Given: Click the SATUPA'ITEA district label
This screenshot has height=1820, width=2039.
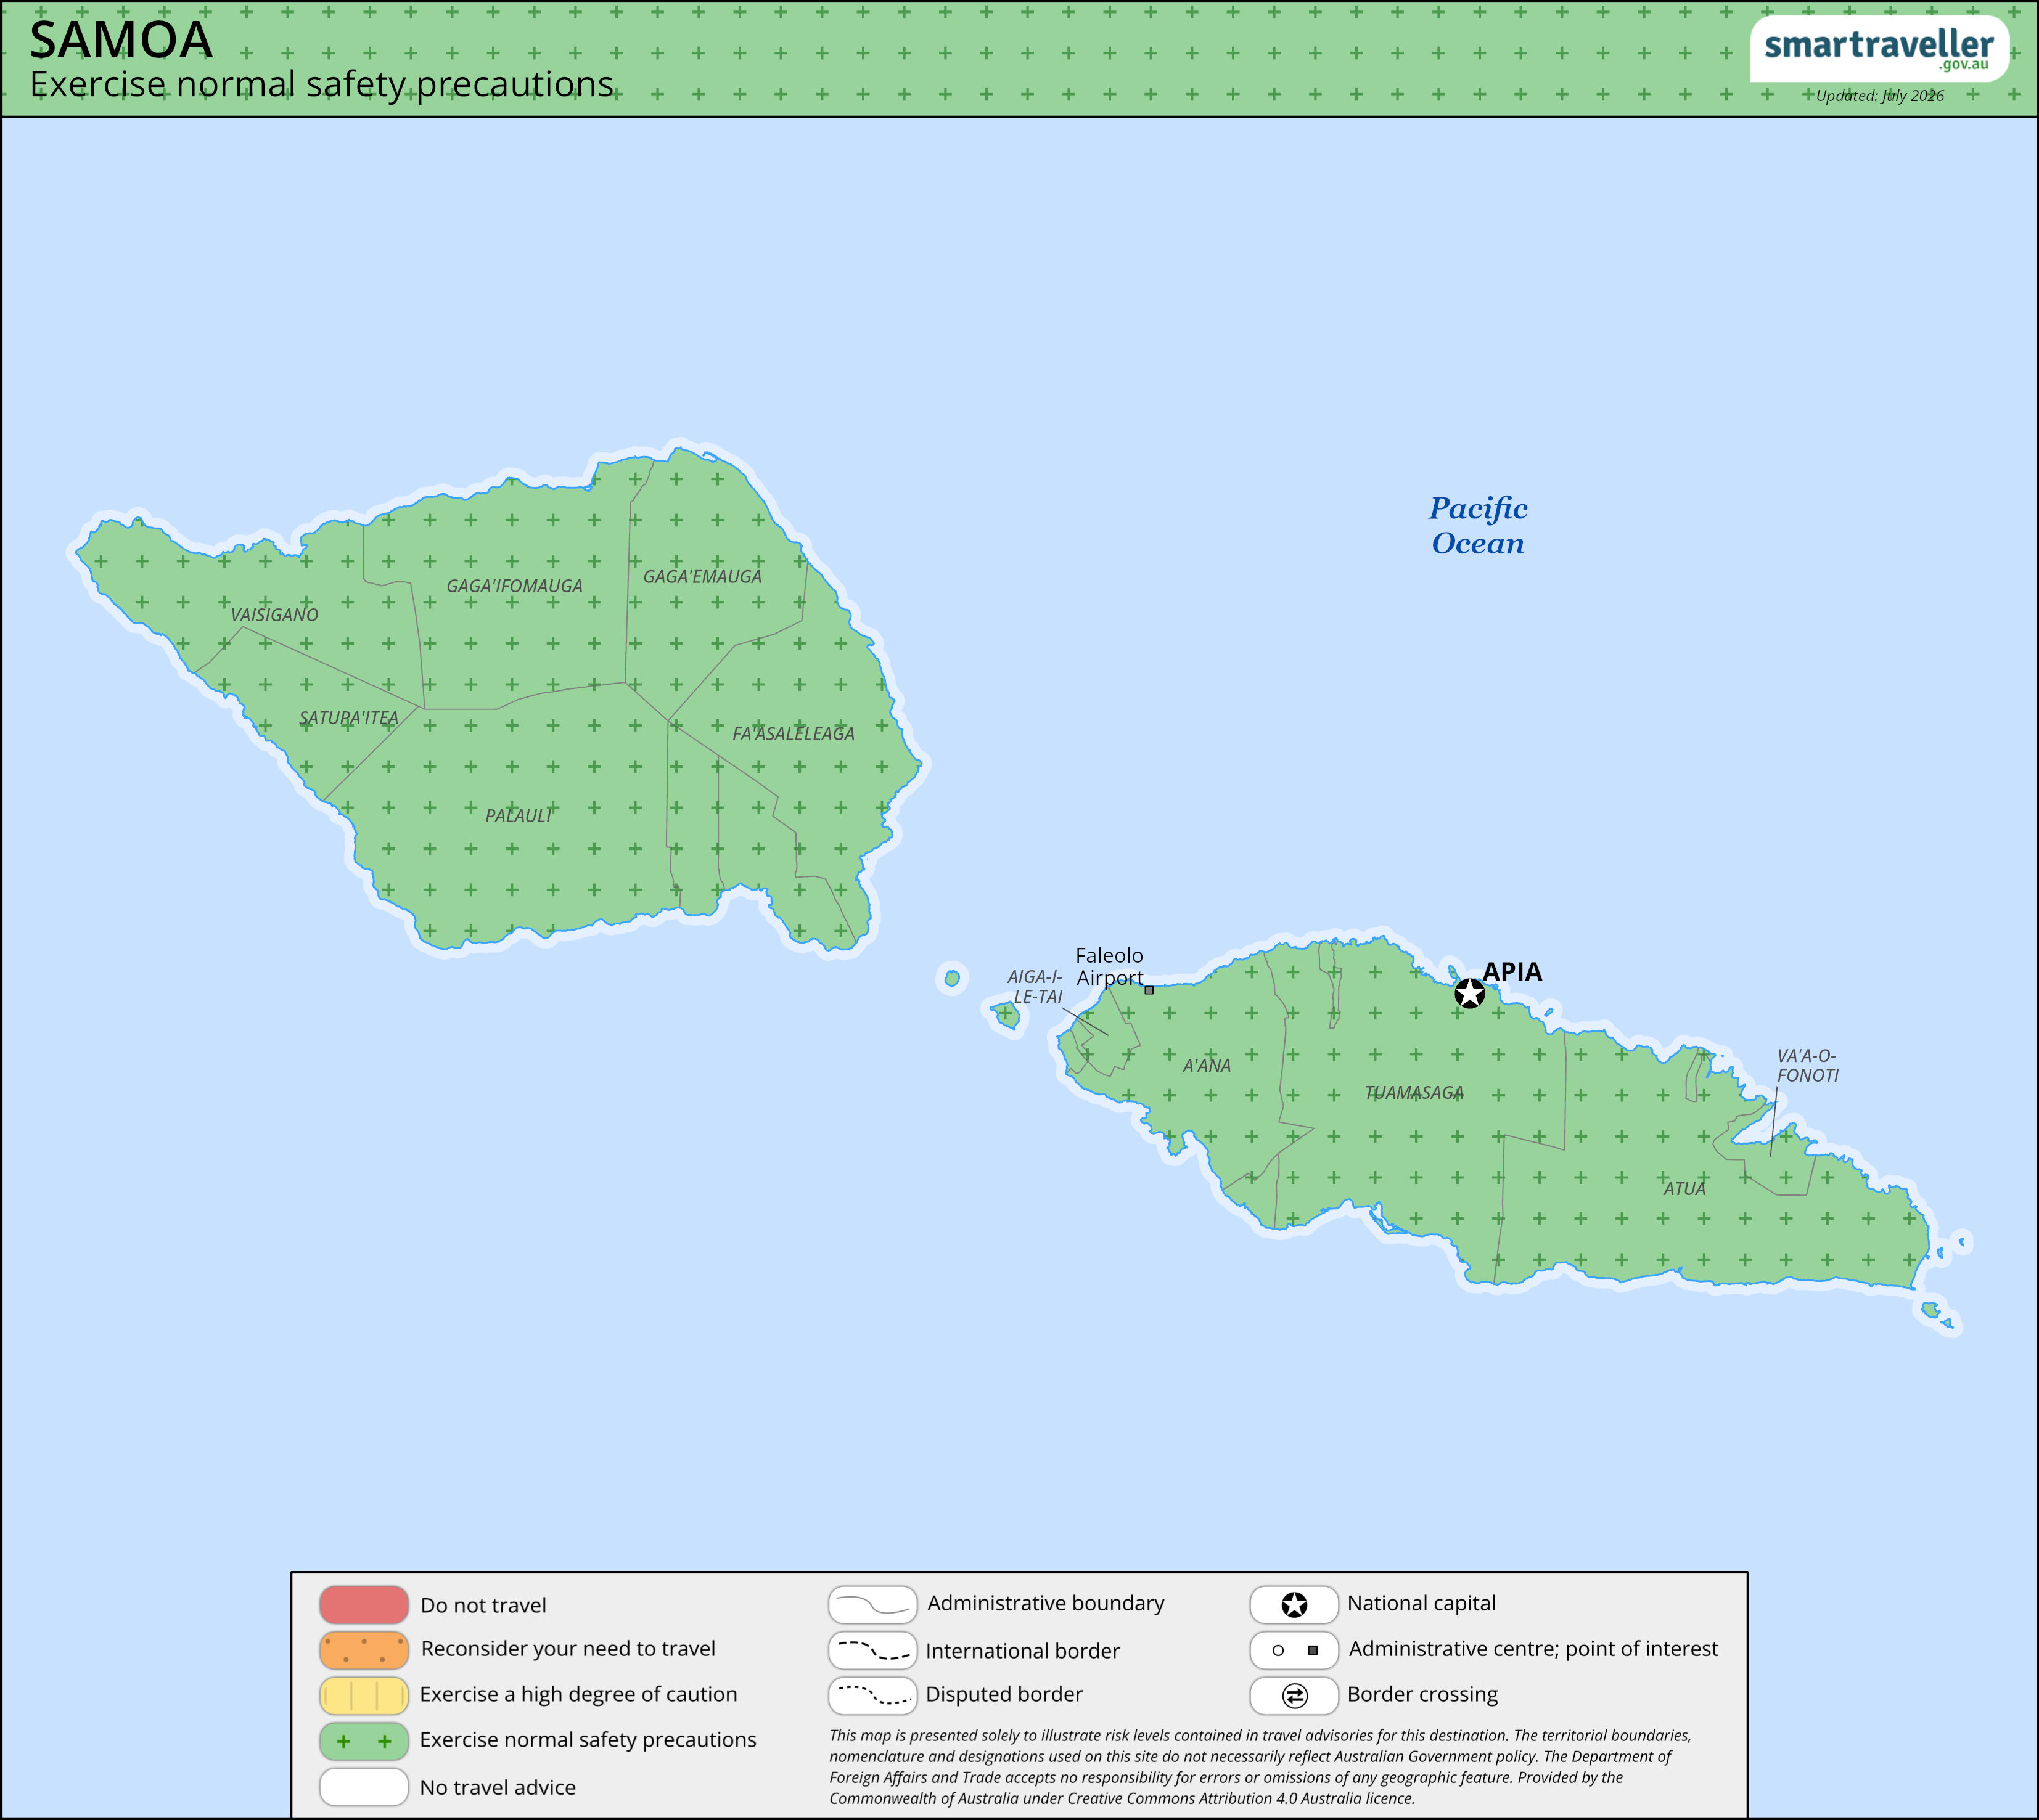Looking at the screenshot, I should (x=348, y=718).
